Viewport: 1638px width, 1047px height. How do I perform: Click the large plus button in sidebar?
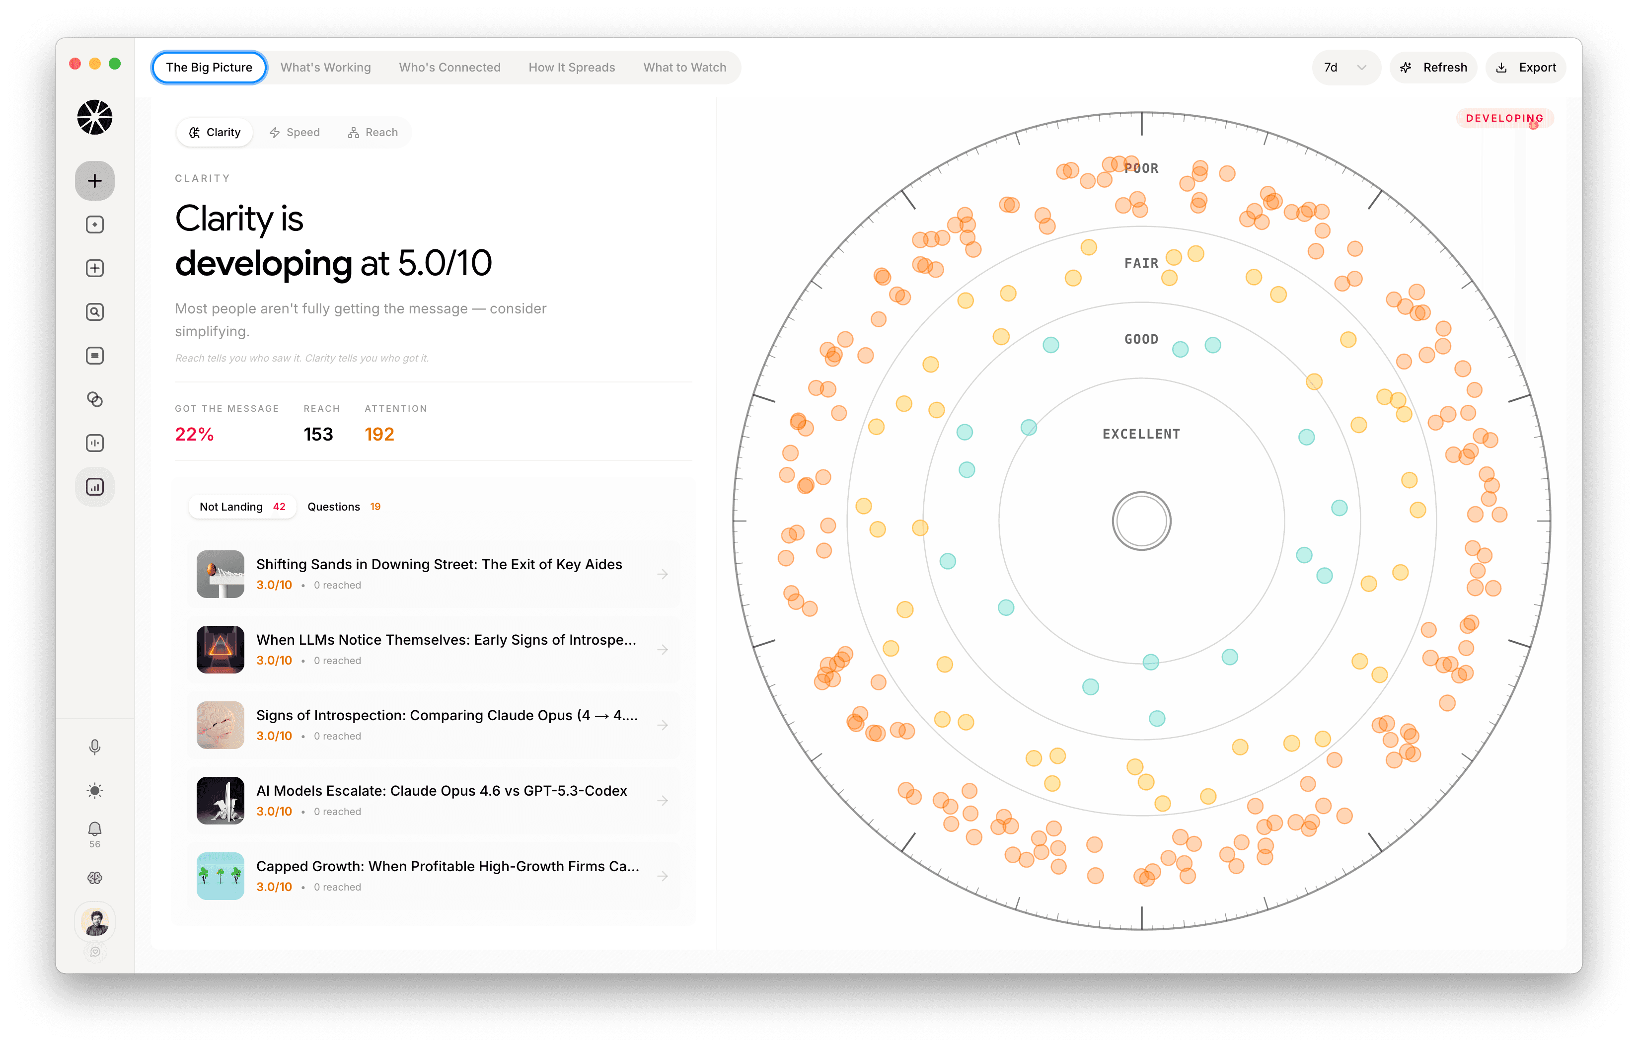pos(94,181)
